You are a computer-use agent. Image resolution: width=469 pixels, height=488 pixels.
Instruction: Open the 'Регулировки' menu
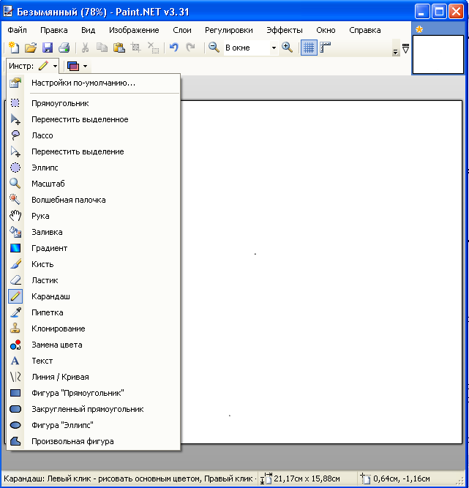(x=229, y=30)
